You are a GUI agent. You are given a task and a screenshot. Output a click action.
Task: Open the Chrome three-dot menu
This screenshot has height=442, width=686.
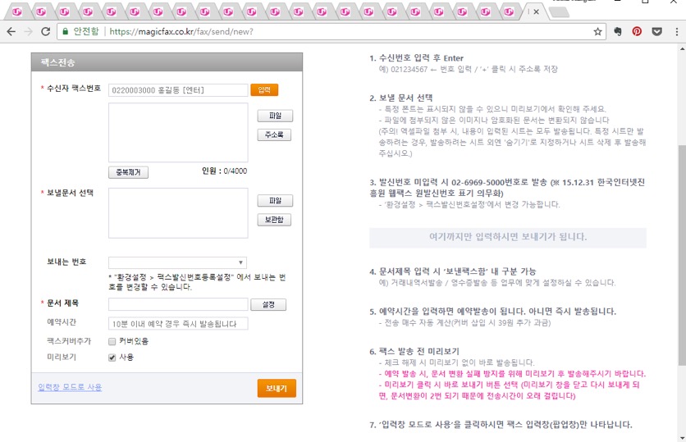tap(675, 31)
